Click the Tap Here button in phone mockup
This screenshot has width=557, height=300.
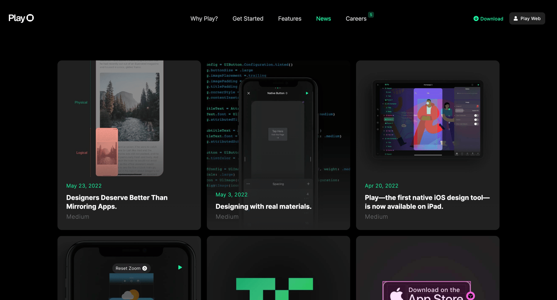pyautogui.click(x=278, y=134)
